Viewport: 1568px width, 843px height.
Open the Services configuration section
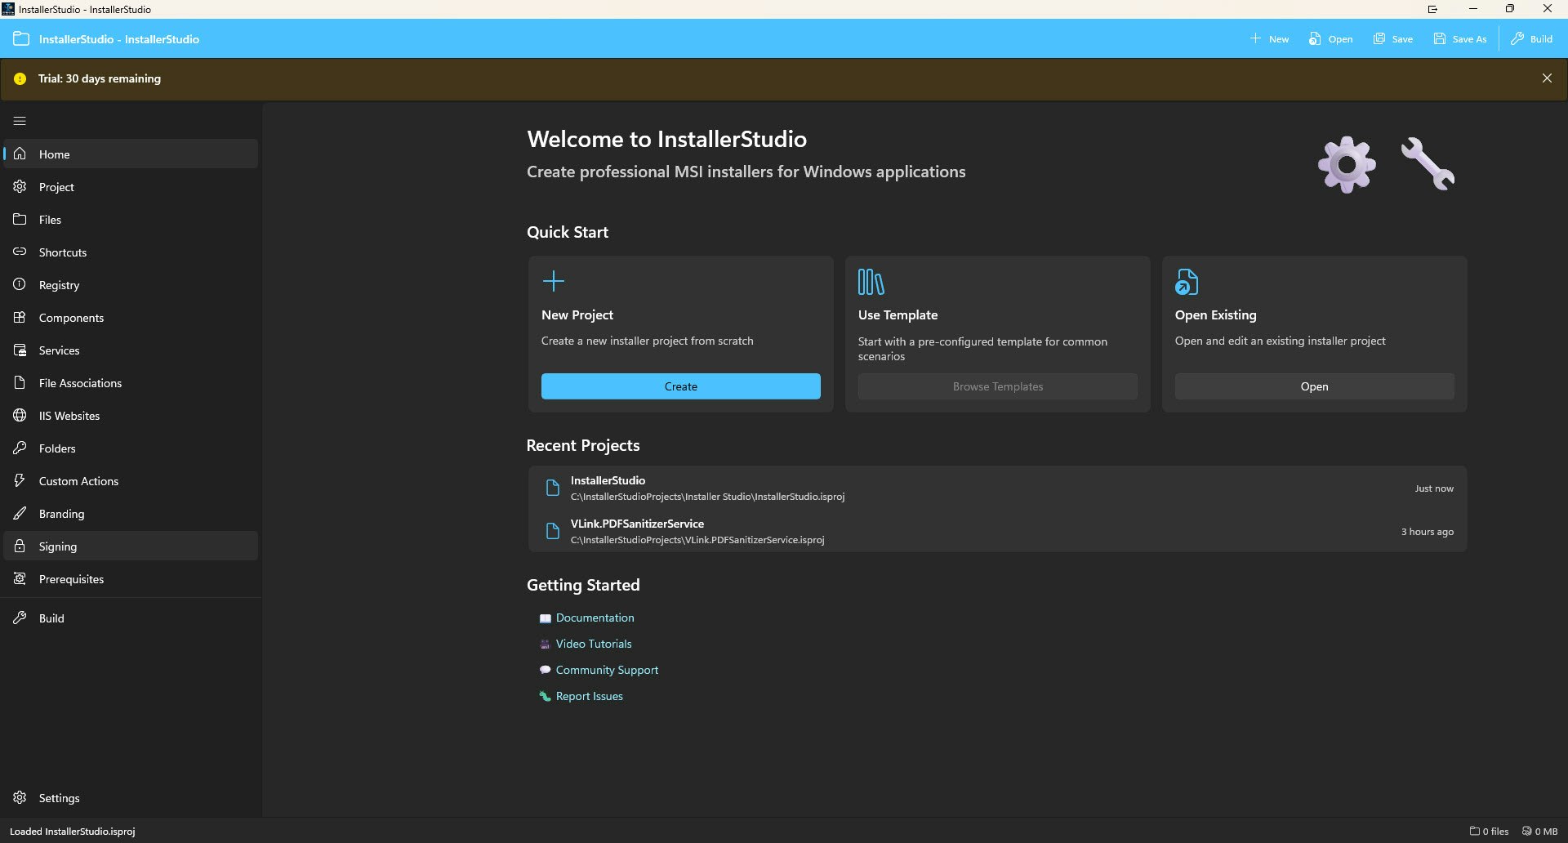[58, 350]
